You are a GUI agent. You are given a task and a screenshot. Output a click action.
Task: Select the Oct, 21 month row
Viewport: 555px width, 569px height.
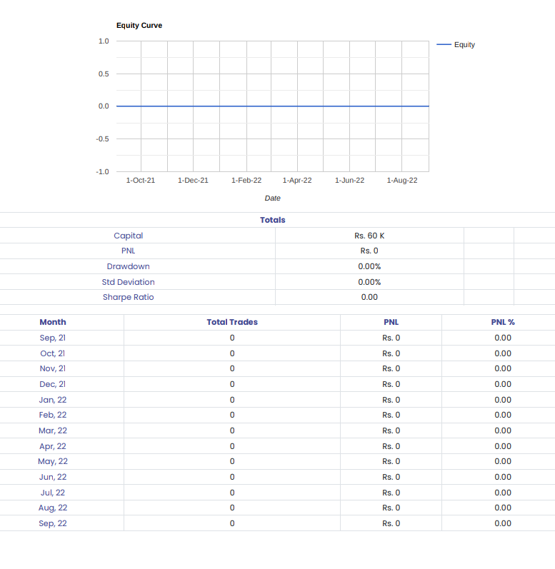pos(277,353)
